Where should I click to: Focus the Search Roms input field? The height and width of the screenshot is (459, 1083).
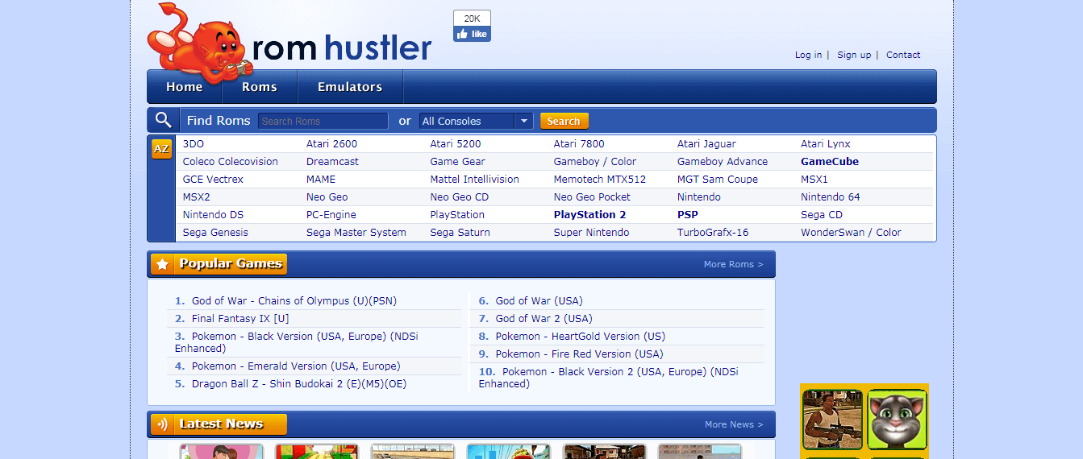(x=323, y=121)
